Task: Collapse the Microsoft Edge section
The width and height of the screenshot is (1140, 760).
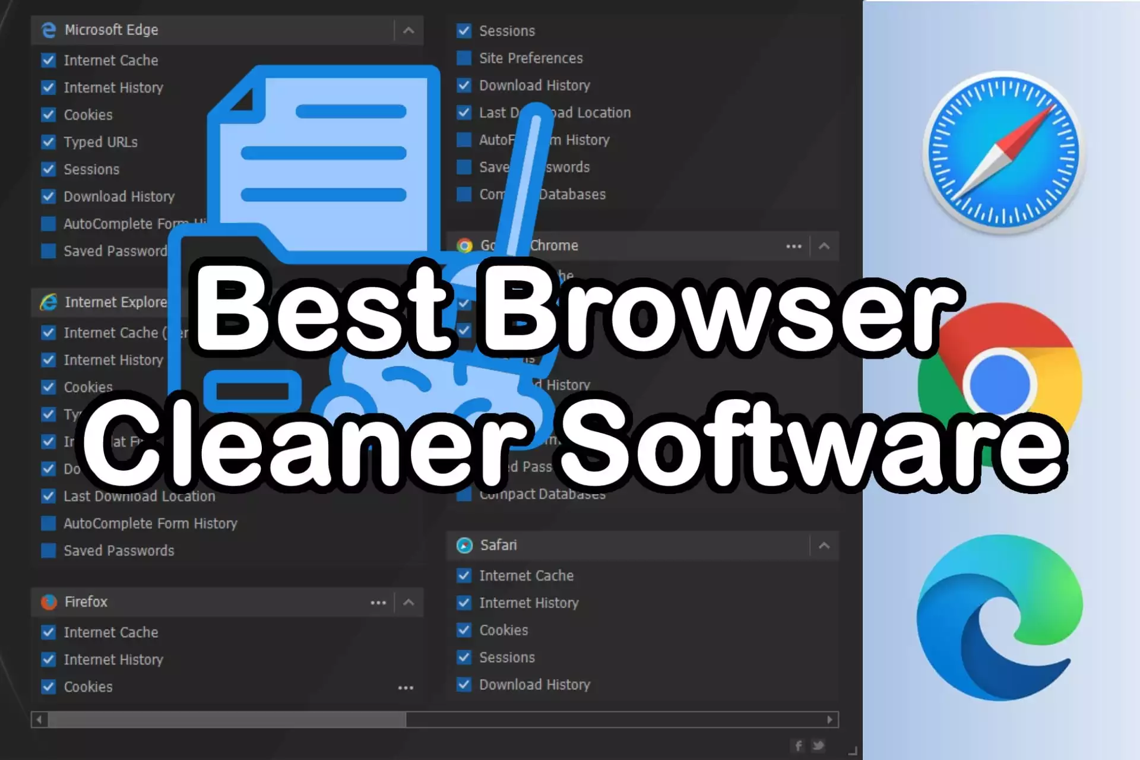Action: pyautogui.click(x=408, y=30)
